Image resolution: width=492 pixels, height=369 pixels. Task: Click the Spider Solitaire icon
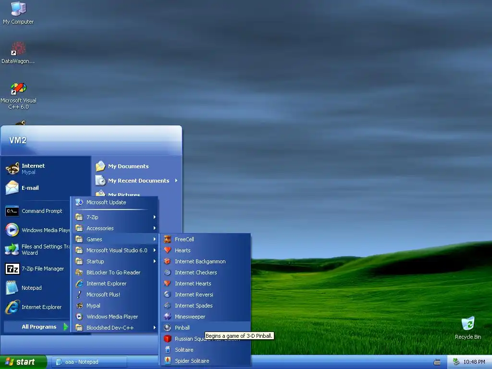click(x=168, y=361)
